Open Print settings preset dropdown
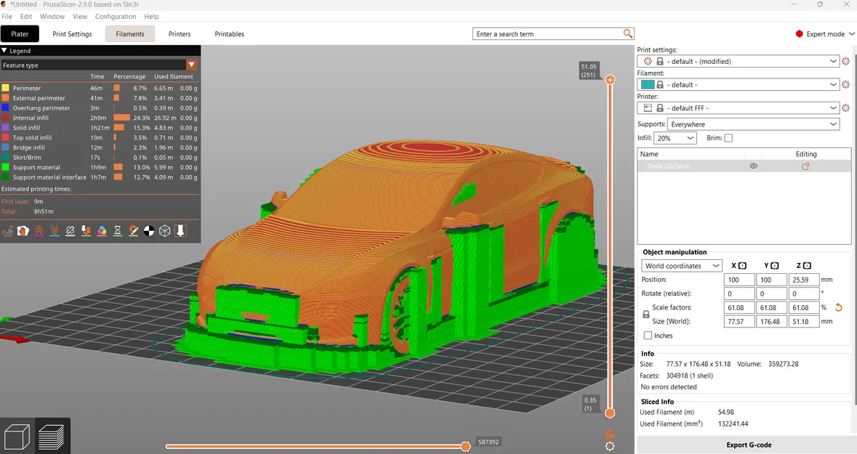Viewport: 857px width, 454px height. tap(739, 61)
